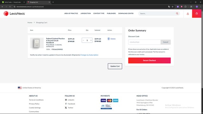This screenshot has width=203, height=114.
Task: Open the Download Center menu
Action: coord(126,13)
